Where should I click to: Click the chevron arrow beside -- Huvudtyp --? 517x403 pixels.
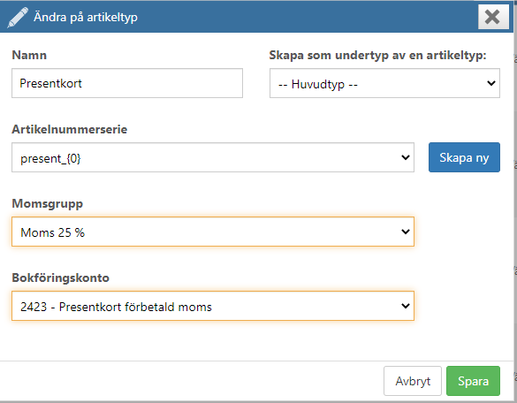[x=491, y=83]
